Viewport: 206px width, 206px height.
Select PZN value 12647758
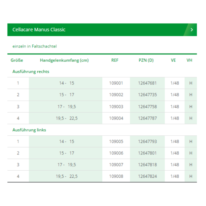(x=148, y=107)
